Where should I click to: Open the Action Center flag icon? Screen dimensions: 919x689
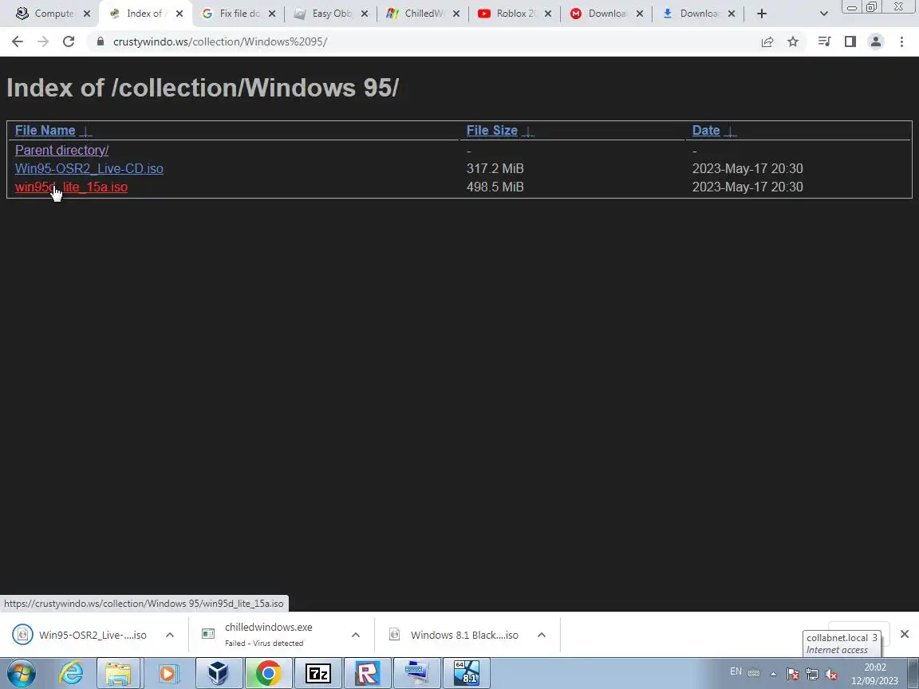tap(792, 674)
